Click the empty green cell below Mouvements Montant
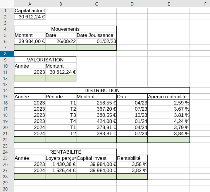This screenshot has width=210, height=192. tap(30, 47)
